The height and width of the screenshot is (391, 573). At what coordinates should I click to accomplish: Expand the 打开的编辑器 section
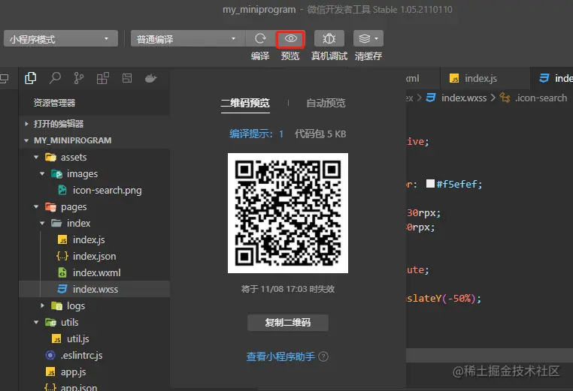26,124
